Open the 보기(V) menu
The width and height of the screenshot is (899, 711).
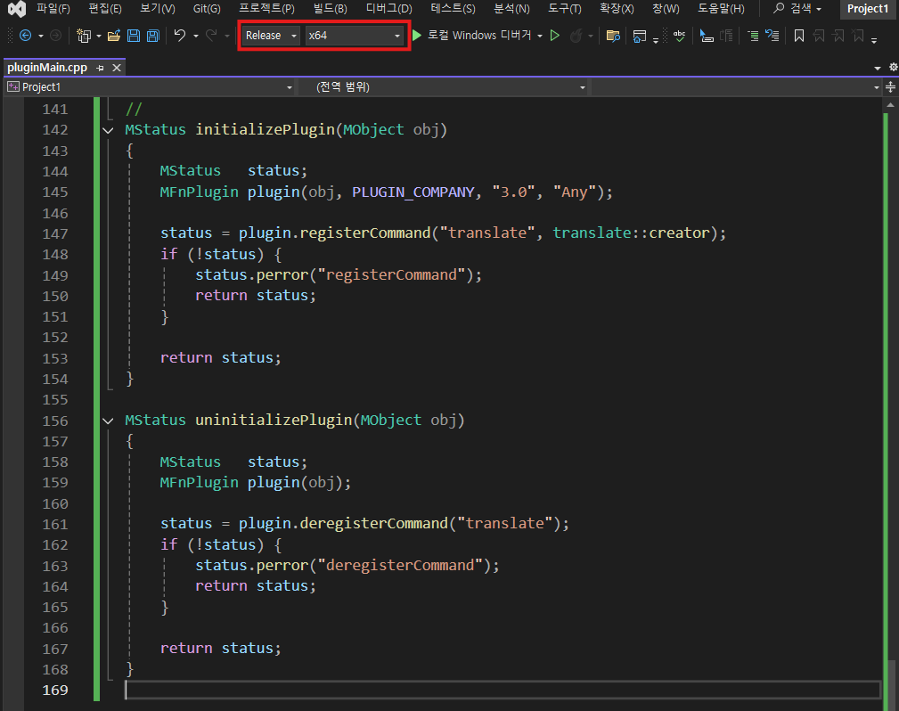(x=158, y=9)
